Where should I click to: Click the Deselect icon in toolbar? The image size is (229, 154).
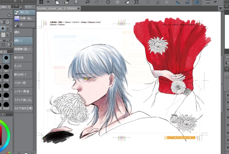148,2
